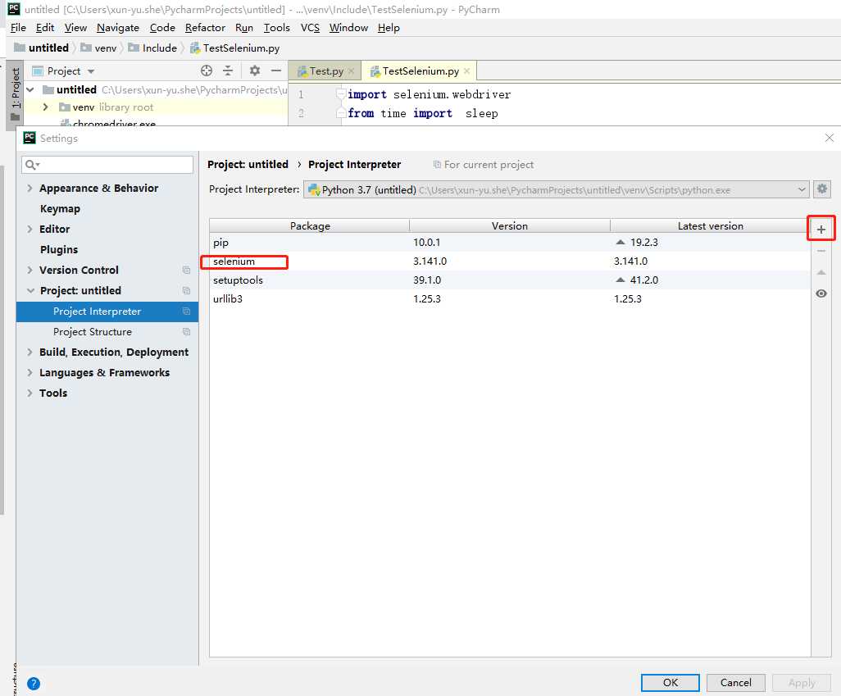Image resolution: width=841 pixels, height=696 pixels.
Task: Click the Apply button
Action: 802,683
